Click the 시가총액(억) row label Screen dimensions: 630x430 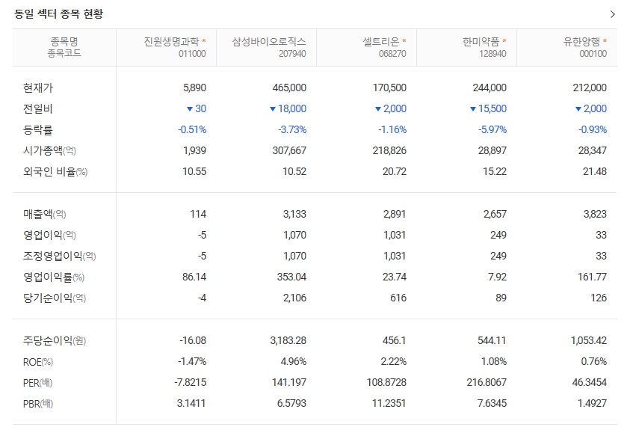[x=49, y=151]
